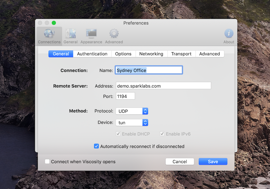Toggle the Enable IPv6 checkbox
The width and height of the screenshot is (270, 189).
click(x=162, y=134)
